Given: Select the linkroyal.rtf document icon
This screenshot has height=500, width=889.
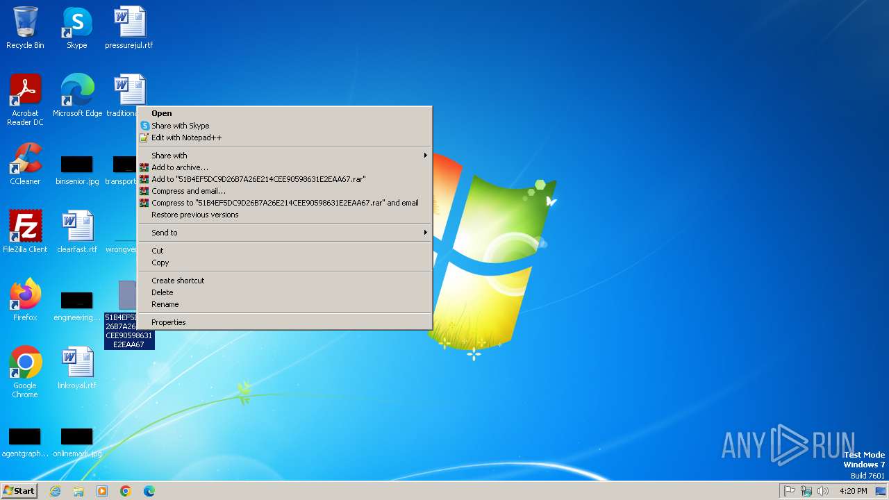Looking at the screenshot, I should [77, 368].
